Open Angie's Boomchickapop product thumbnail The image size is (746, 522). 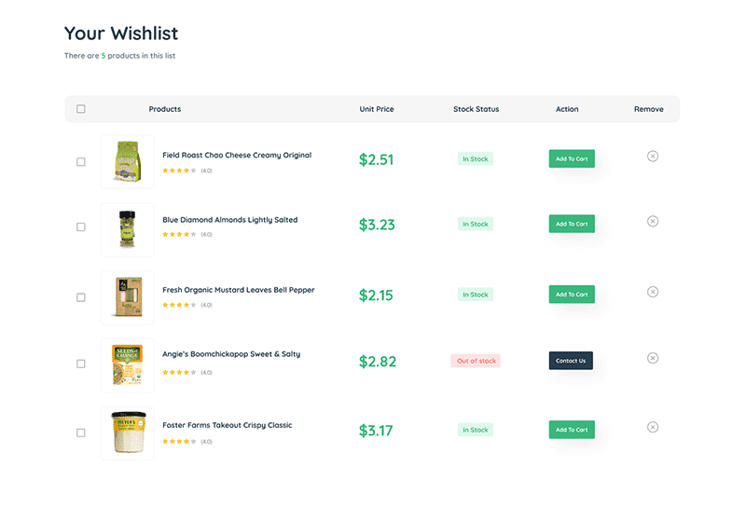point(128,365)
